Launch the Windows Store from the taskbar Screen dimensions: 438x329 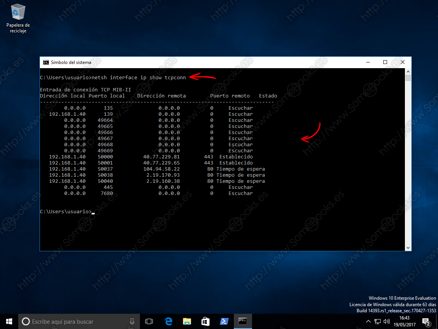coord(205,321)
